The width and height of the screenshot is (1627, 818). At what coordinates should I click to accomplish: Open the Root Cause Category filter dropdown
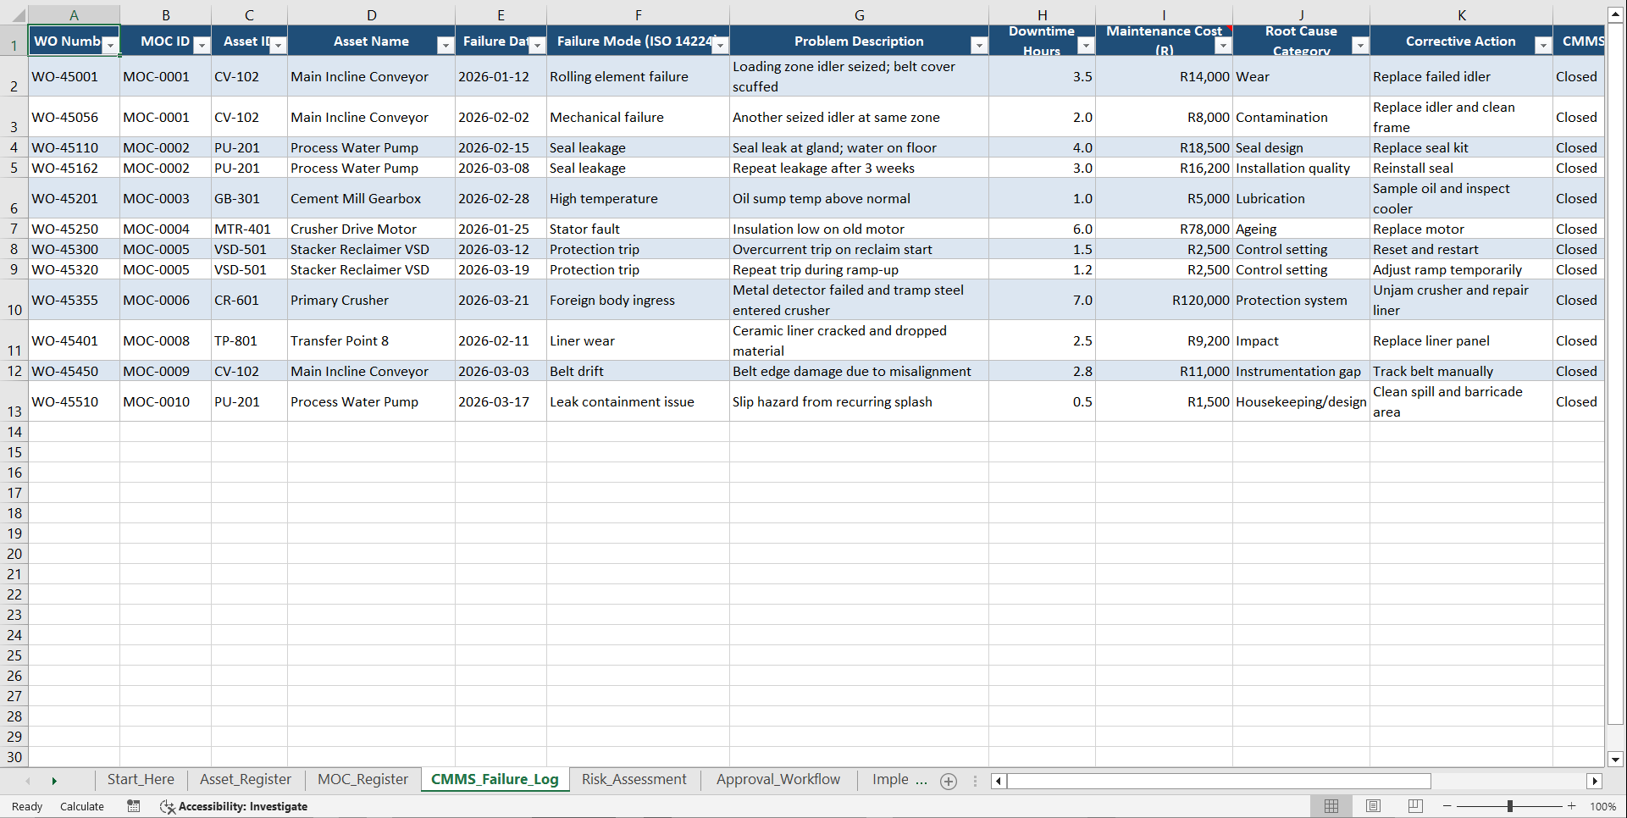point(1360,45)
